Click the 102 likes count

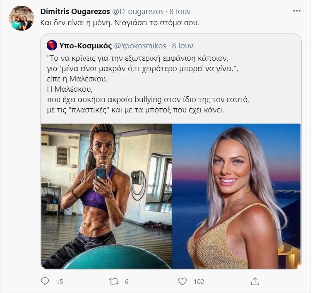[199, 282]
